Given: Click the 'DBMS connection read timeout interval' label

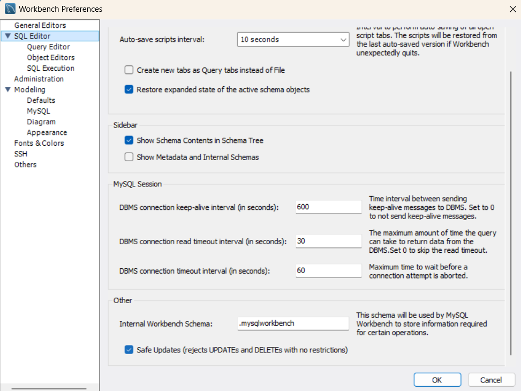Looking at the screenshot, I should pyautogui.click(x=203, y=242).
